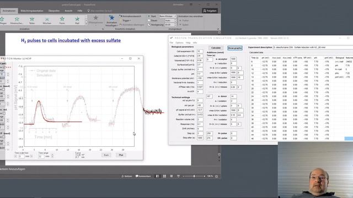353x198 pixels.
Task: Open the Überprüfen ribbon tab
Action: [x=54, y=11]
